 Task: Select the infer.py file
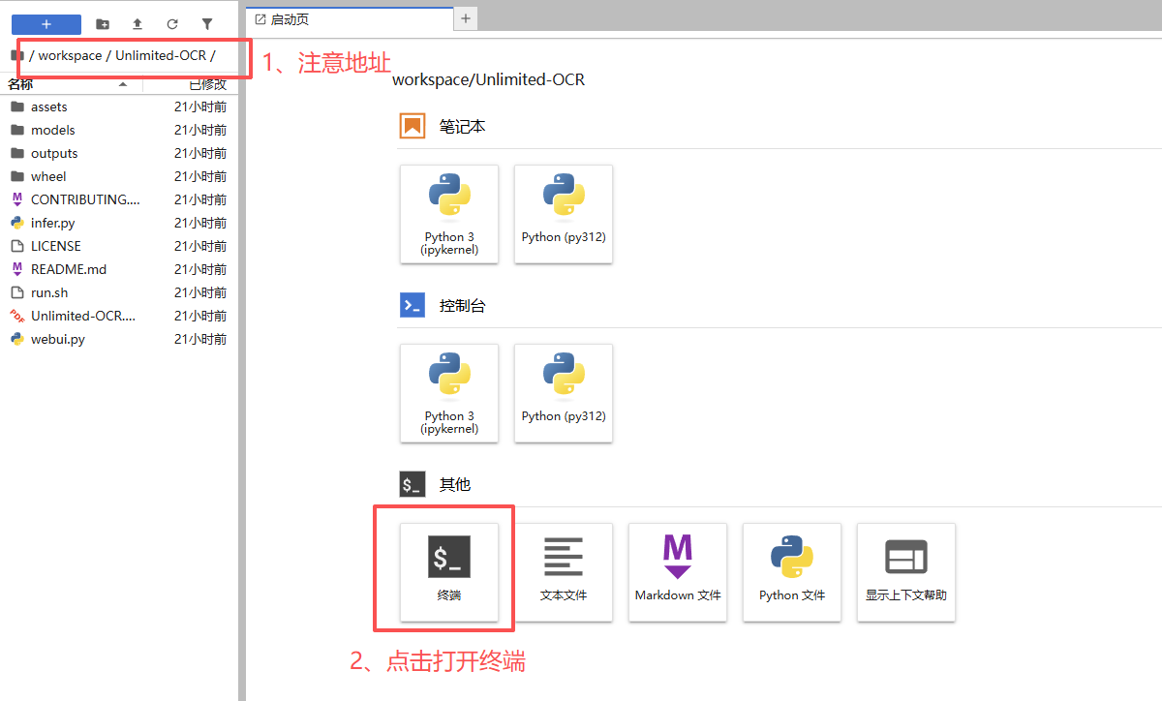point(118,223)
